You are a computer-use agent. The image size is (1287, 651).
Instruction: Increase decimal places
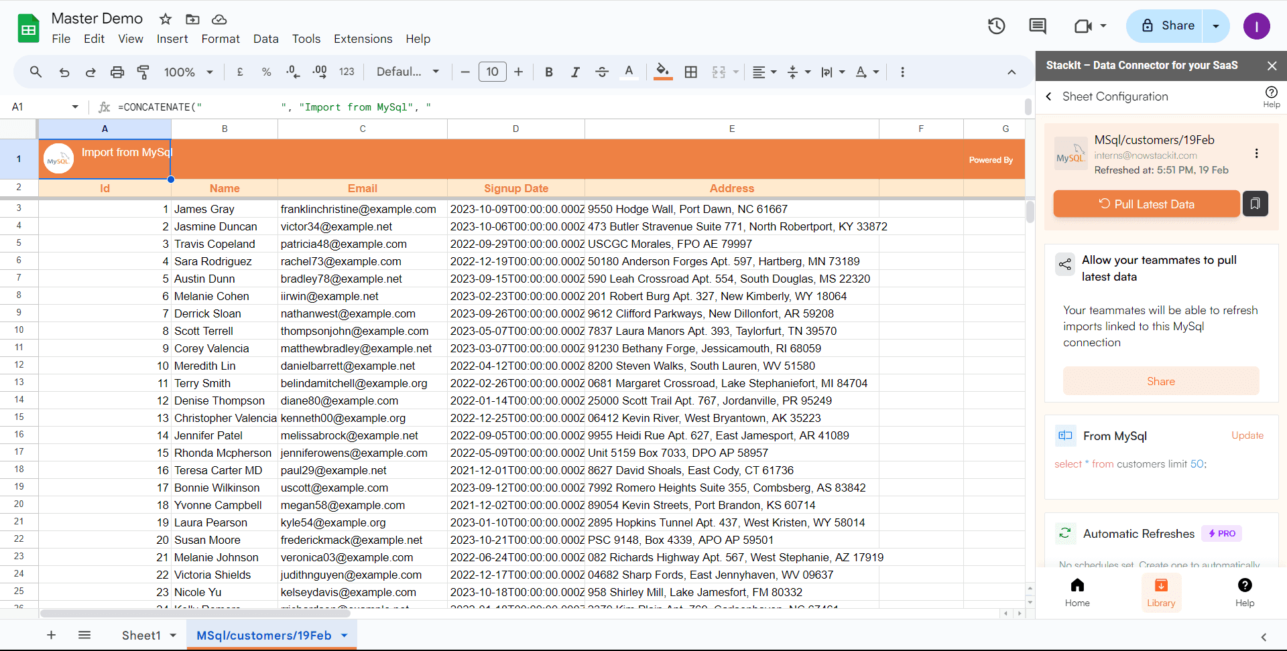(320, 72)
